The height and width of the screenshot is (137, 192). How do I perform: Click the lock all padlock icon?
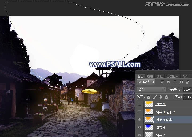point(166,97)
